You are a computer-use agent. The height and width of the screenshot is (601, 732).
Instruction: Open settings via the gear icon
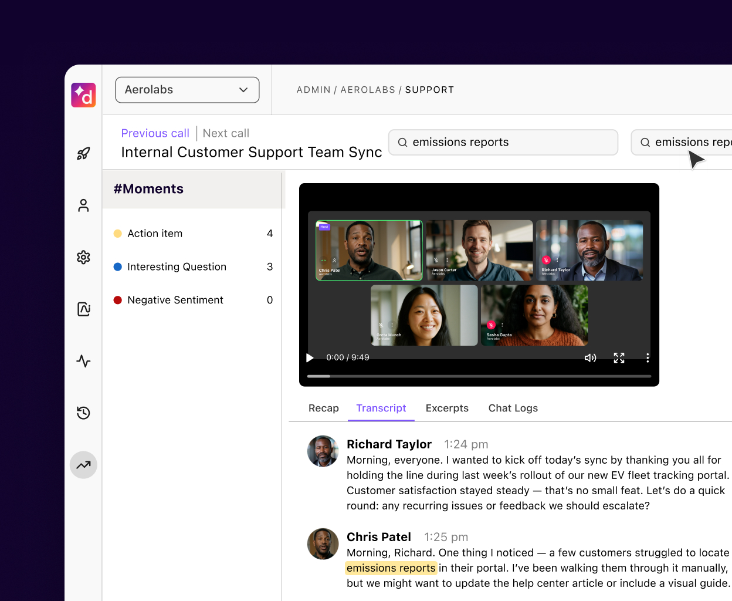coord(83,257)
